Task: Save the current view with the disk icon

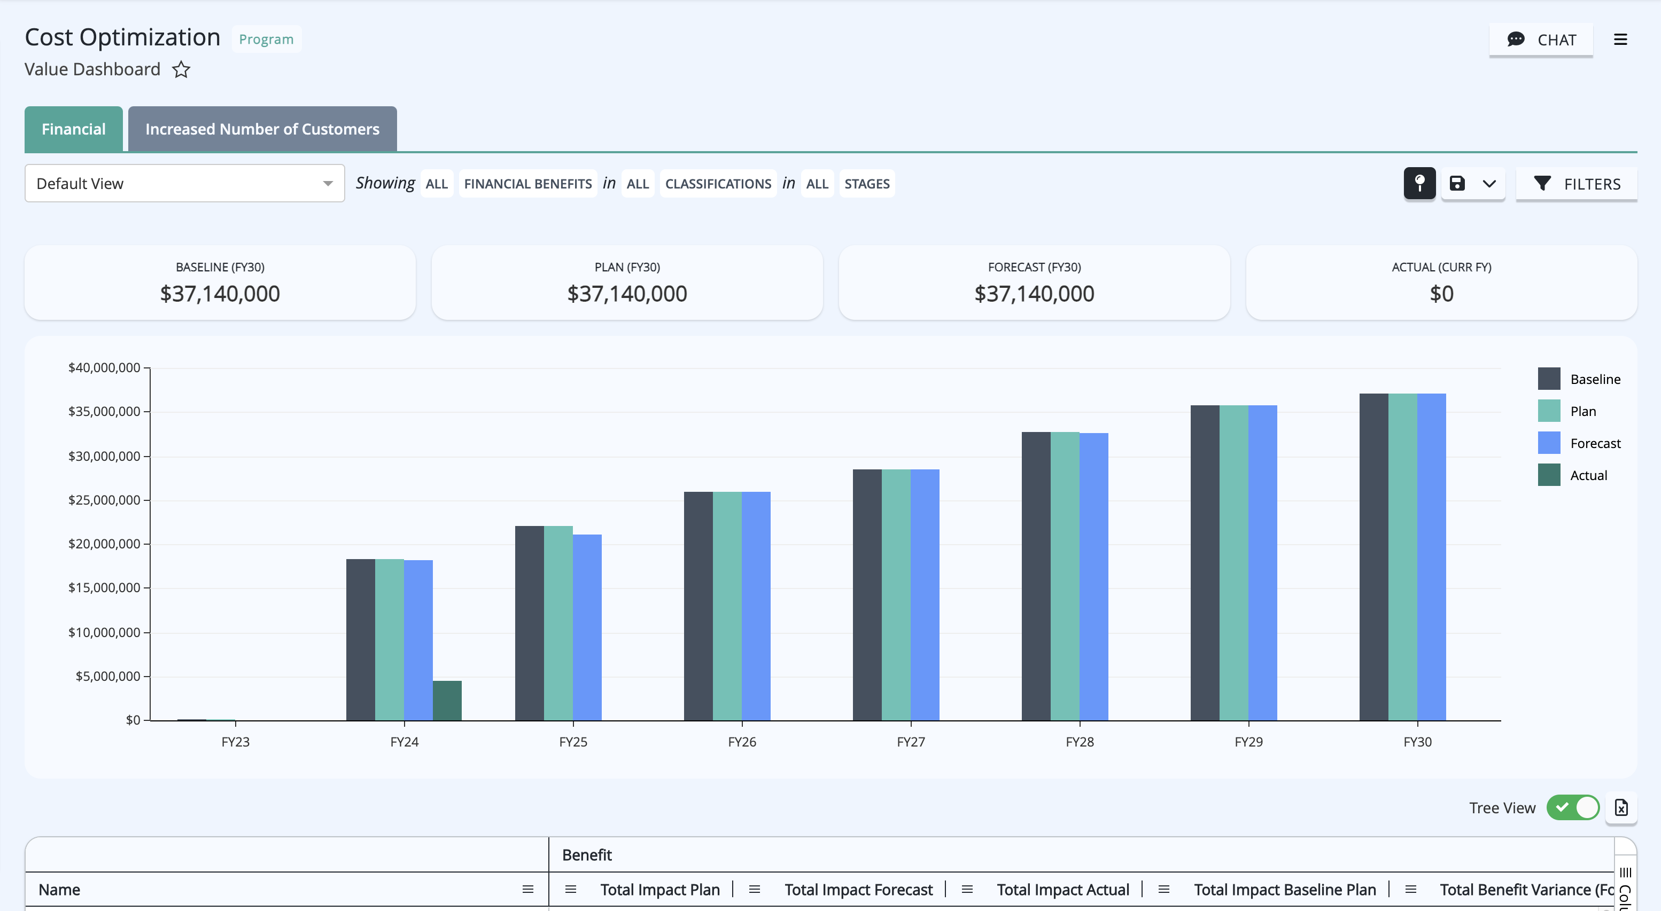Action: tap(1457, 184)
